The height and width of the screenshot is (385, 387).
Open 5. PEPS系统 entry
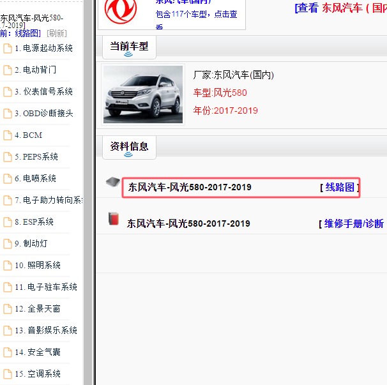point(36,156)
